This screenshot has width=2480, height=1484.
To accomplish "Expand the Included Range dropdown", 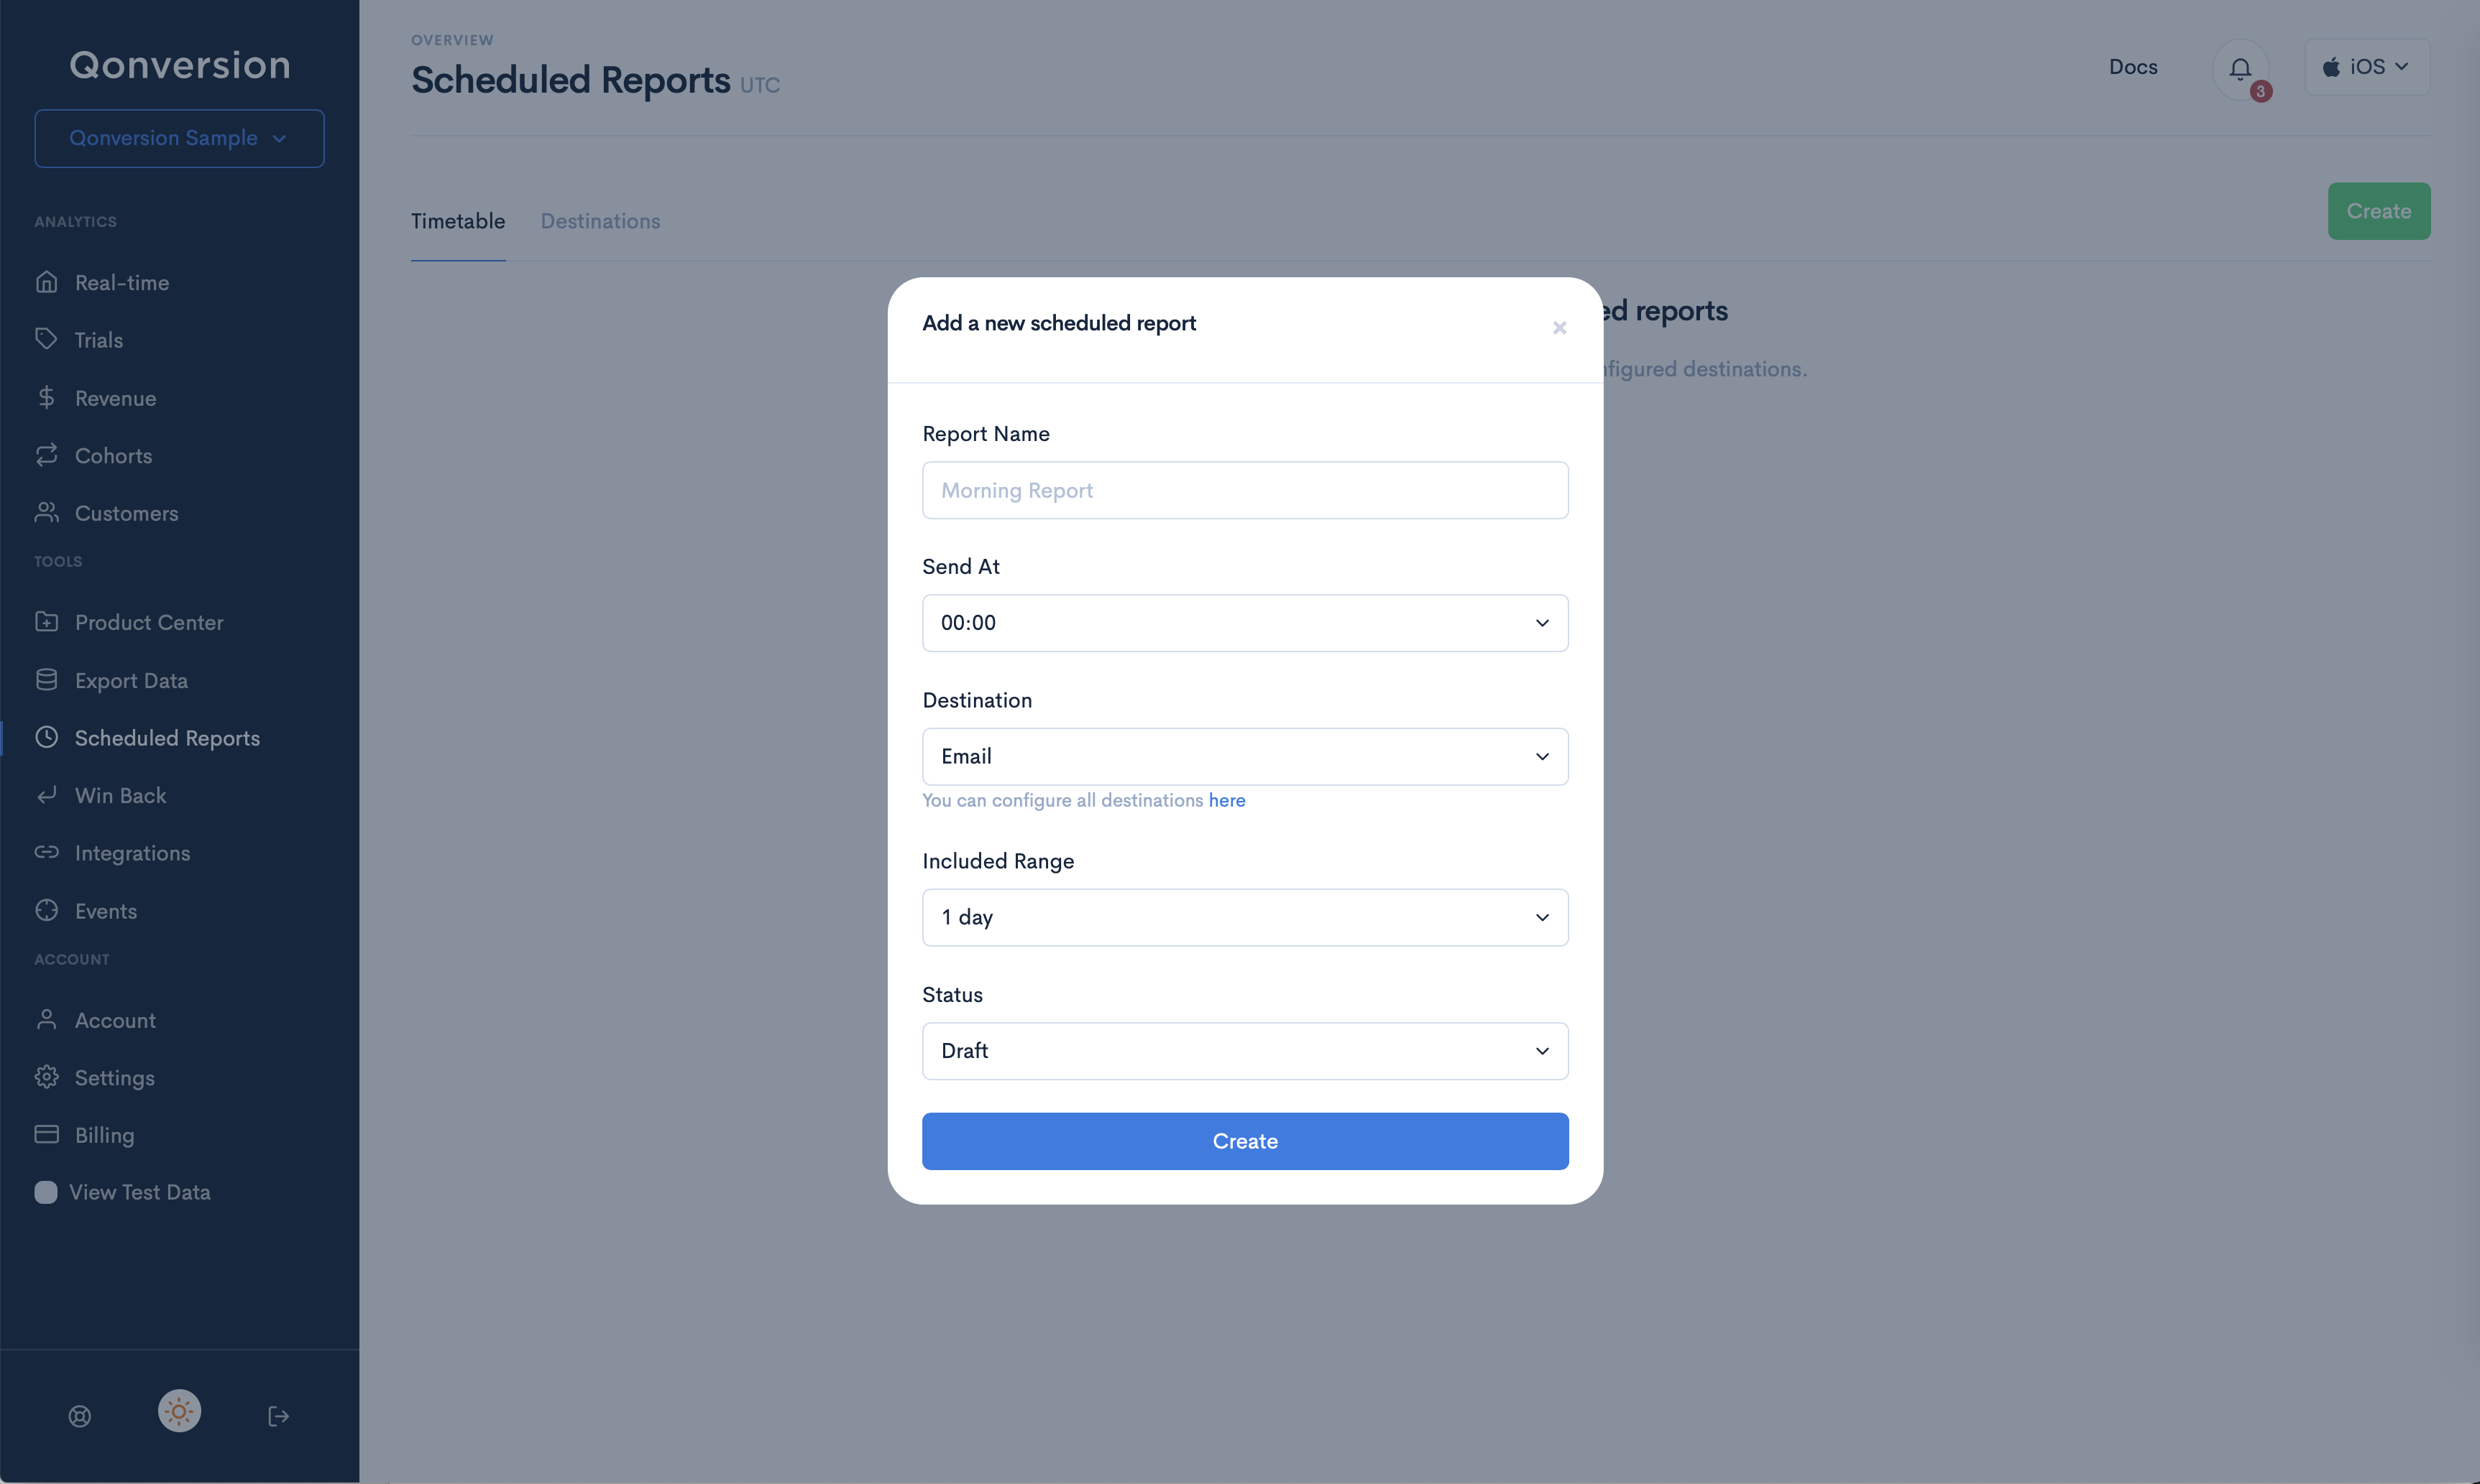I will click(x=1245, y=917).
